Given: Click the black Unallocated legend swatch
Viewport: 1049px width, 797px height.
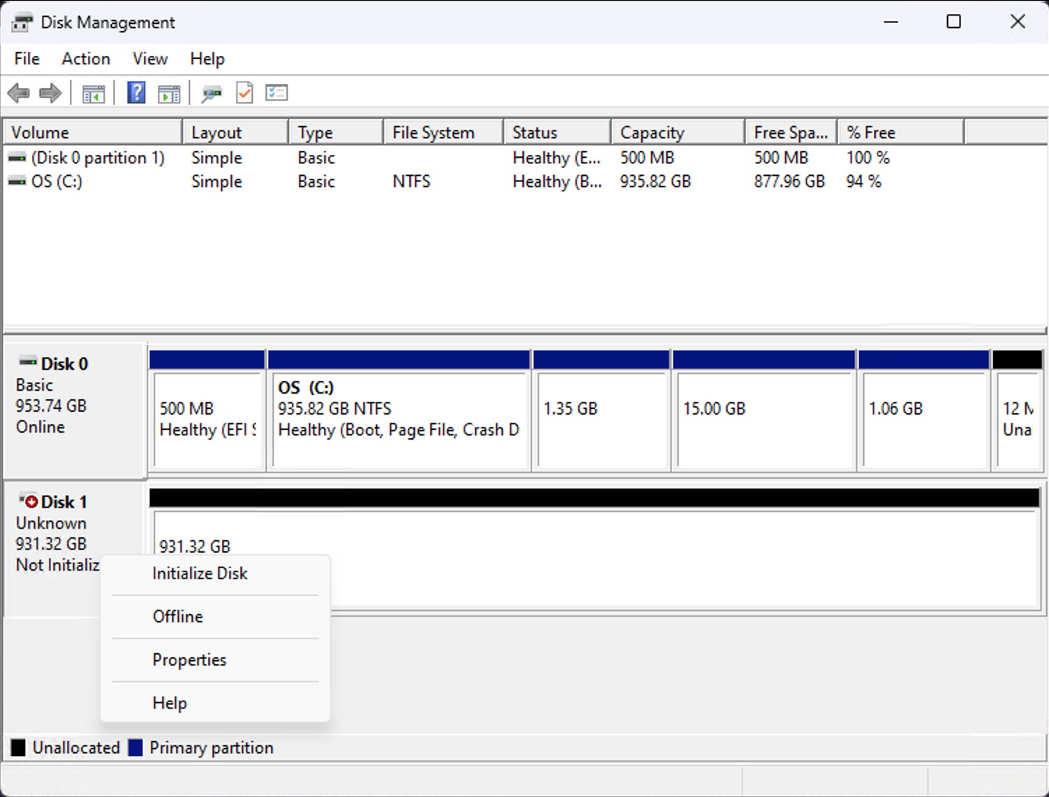Looking at the screenshot, I should pyautogui.click(x=18, y=748).
